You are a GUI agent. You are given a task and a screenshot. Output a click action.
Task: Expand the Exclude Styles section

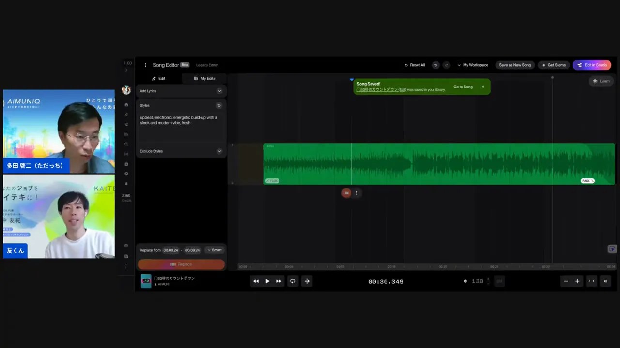(x=219, y=151)
